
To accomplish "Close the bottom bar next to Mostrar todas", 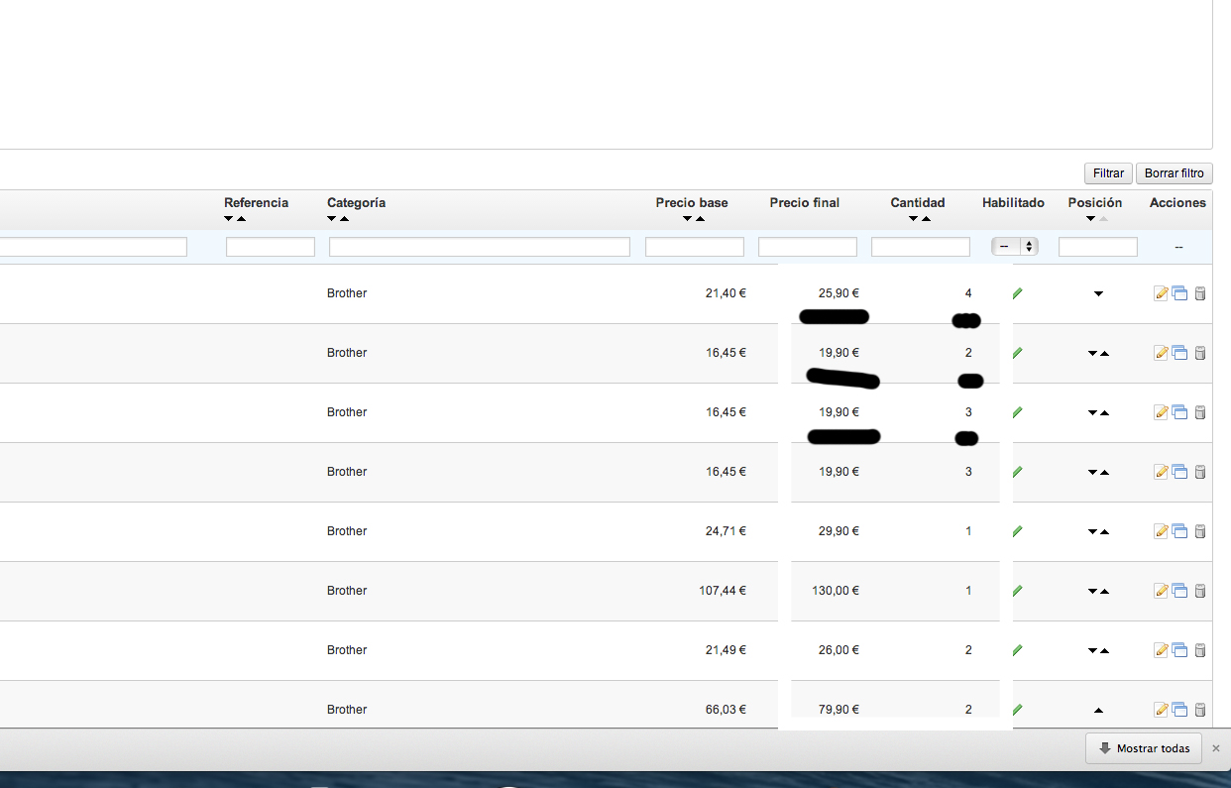I will (x=1216, y=748).
